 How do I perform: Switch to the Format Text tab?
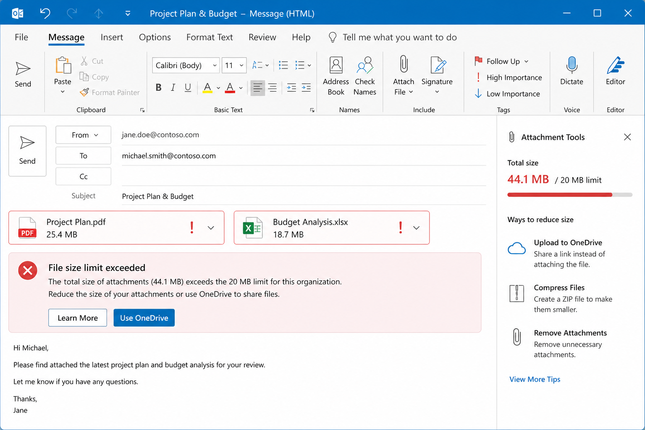click(210, 37)
